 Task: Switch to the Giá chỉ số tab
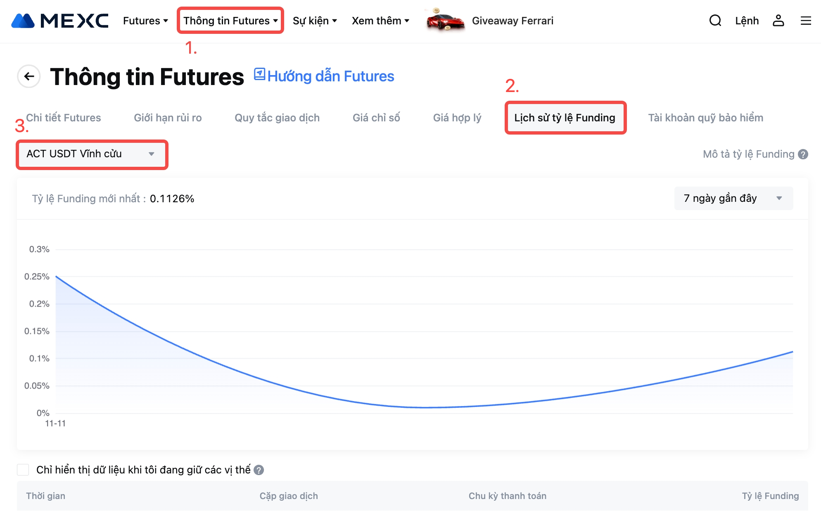click(x=376, y=118)
